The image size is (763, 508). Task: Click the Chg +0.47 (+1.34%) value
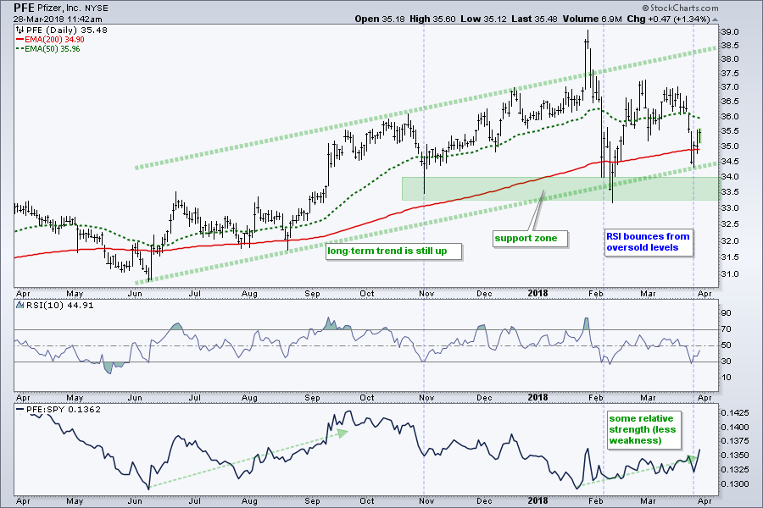pos(668,19)
